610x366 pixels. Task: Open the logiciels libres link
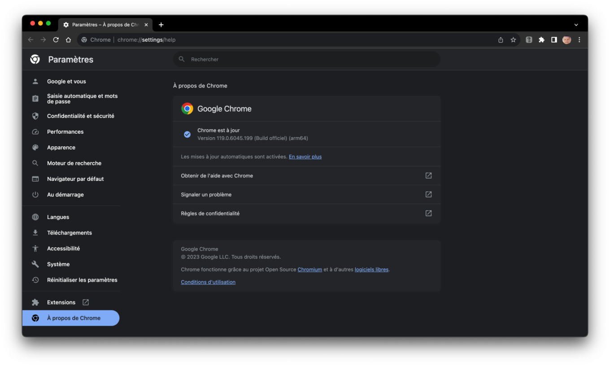click(371, 270)
